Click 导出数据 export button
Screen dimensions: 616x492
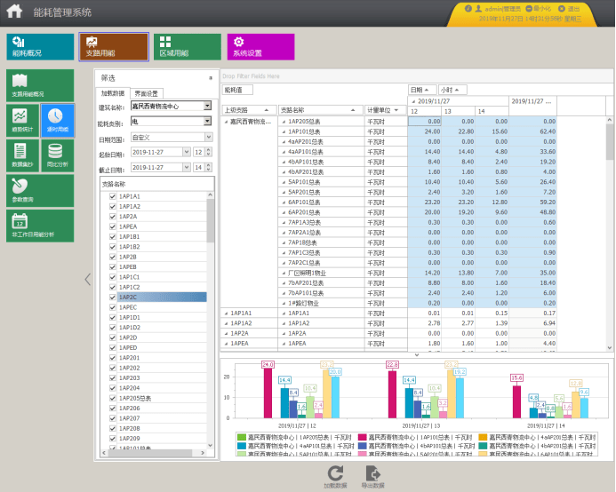point(372,476)
